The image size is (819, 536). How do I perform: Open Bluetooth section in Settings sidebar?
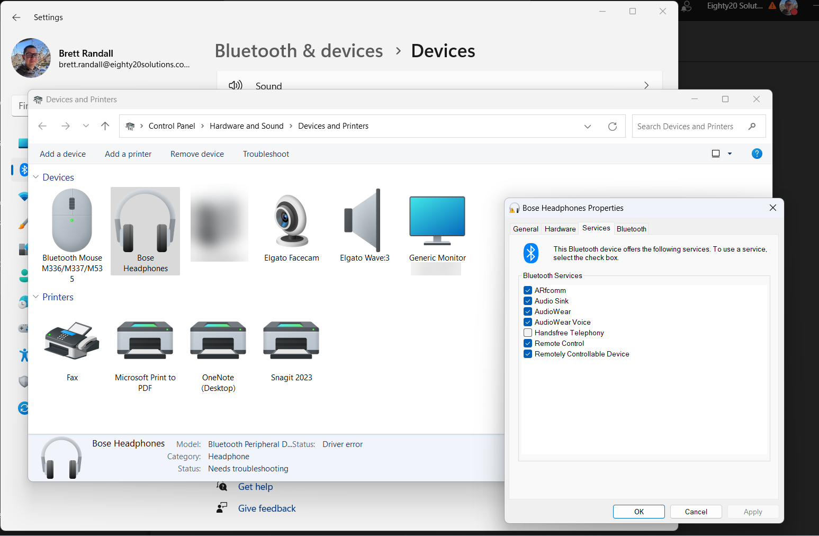pyautogui.click(x=24, y=170)
